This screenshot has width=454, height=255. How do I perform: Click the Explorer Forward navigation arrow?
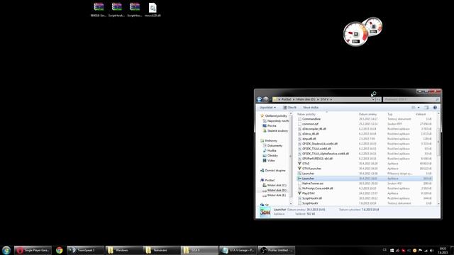pos(266,99)
